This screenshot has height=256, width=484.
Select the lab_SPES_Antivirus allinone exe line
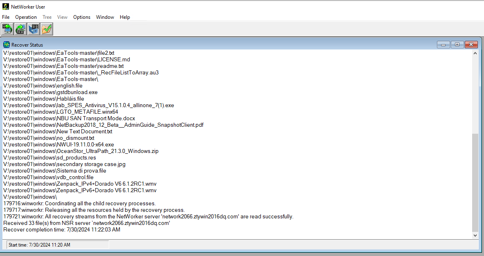click(x=89, y=105)
